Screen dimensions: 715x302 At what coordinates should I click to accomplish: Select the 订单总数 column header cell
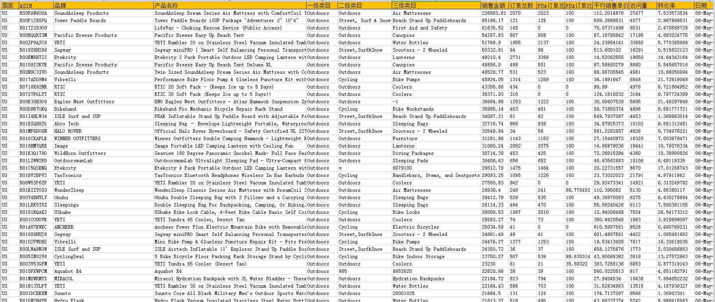(x=523, y=5)
